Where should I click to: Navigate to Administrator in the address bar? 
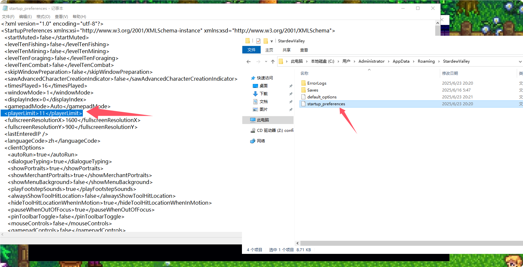(371, 61)
